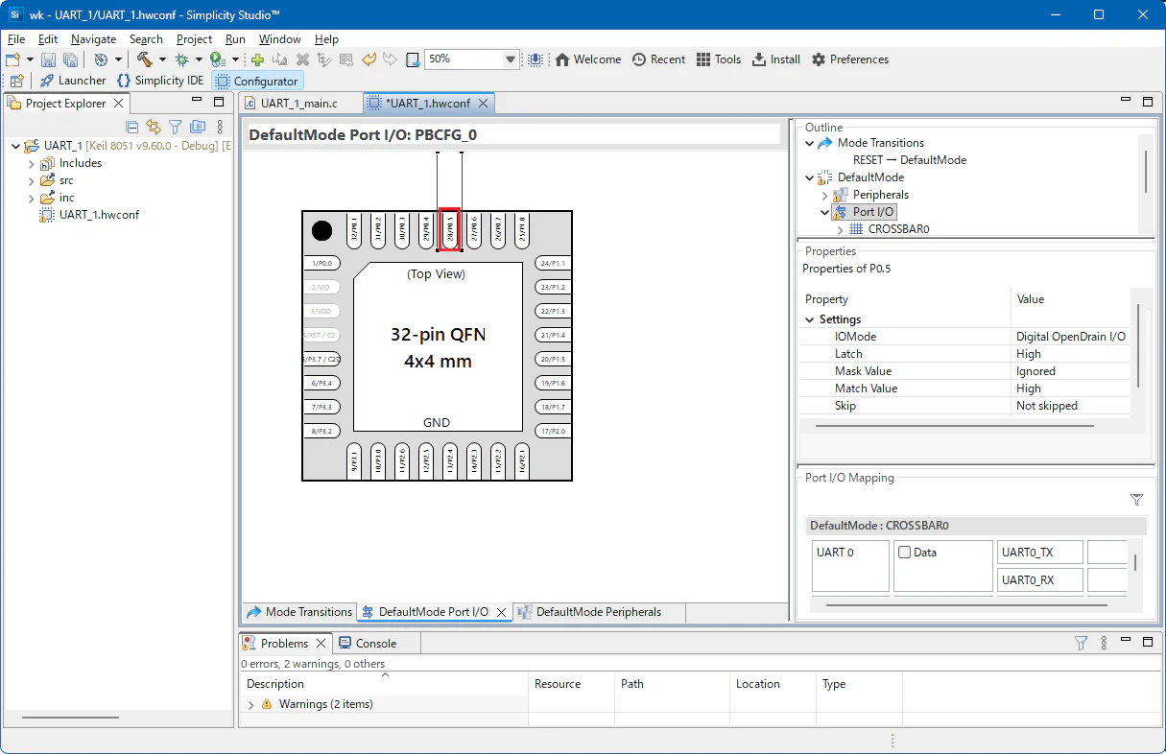Open Preferences via gear icon
Viewport: 1166px width, 754px height.
(850, 59)
